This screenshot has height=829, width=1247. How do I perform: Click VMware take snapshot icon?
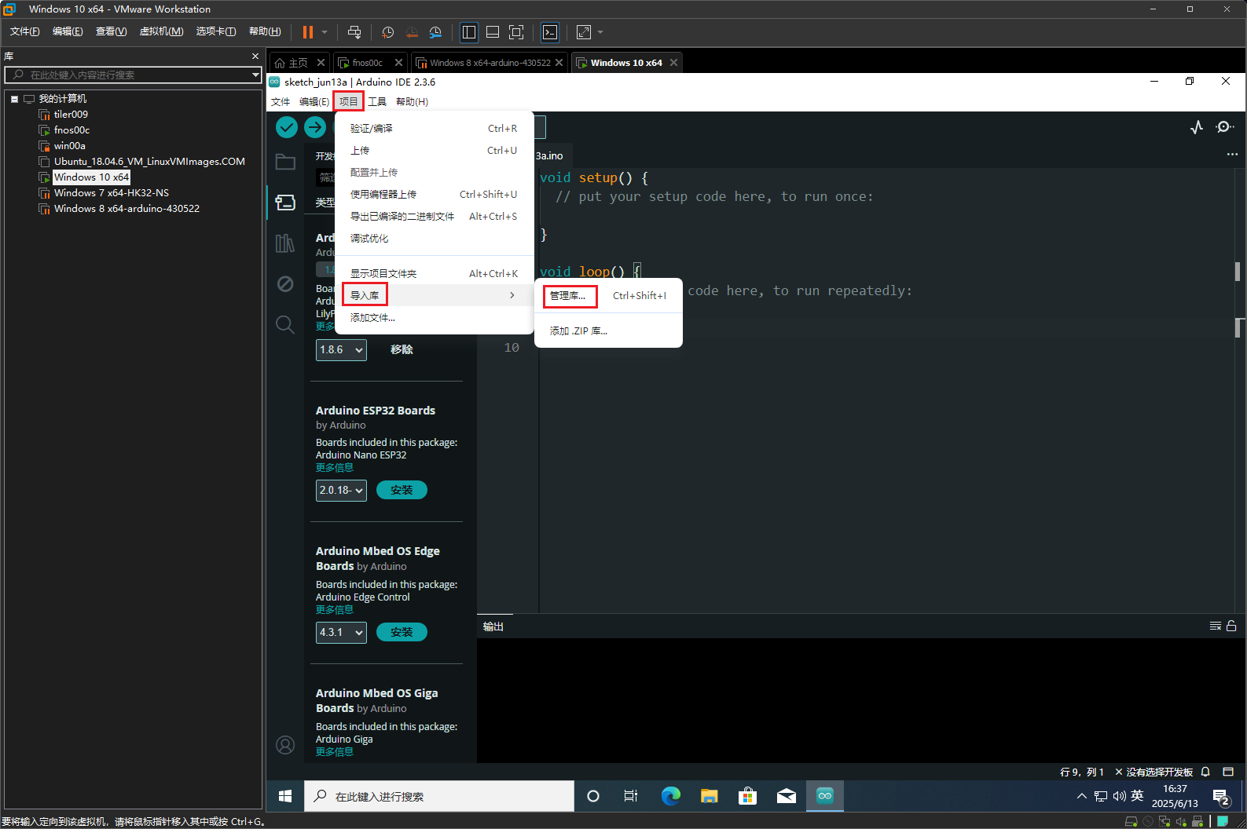click(387, 32)
